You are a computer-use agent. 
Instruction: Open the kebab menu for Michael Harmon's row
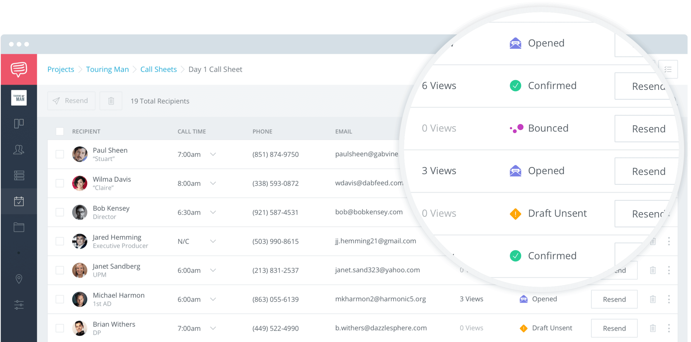[x=669, y=299]
